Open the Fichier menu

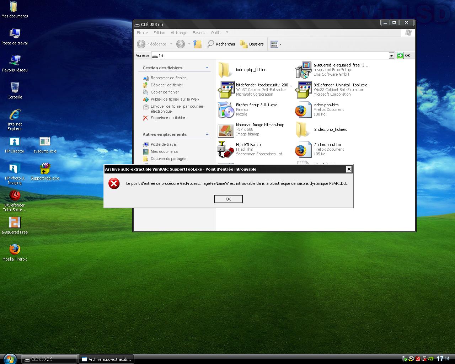pyautogui.click(x=142, y=33)
